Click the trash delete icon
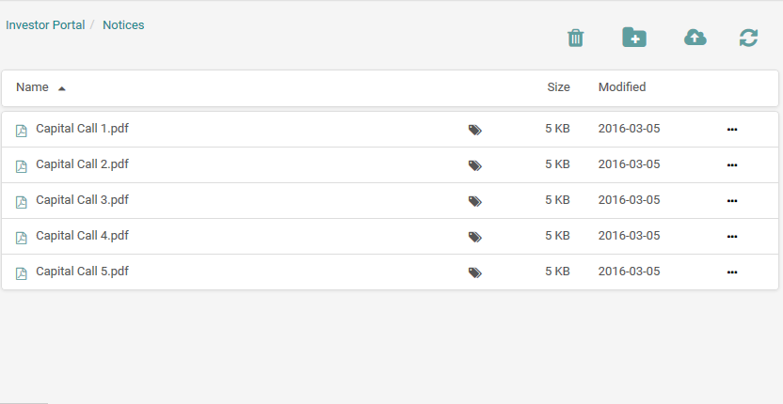 [x=576, y=38]
